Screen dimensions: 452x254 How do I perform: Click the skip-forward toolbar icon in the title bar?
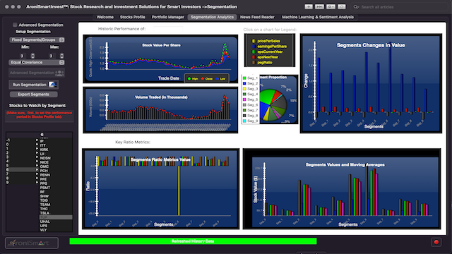[319, 6]
